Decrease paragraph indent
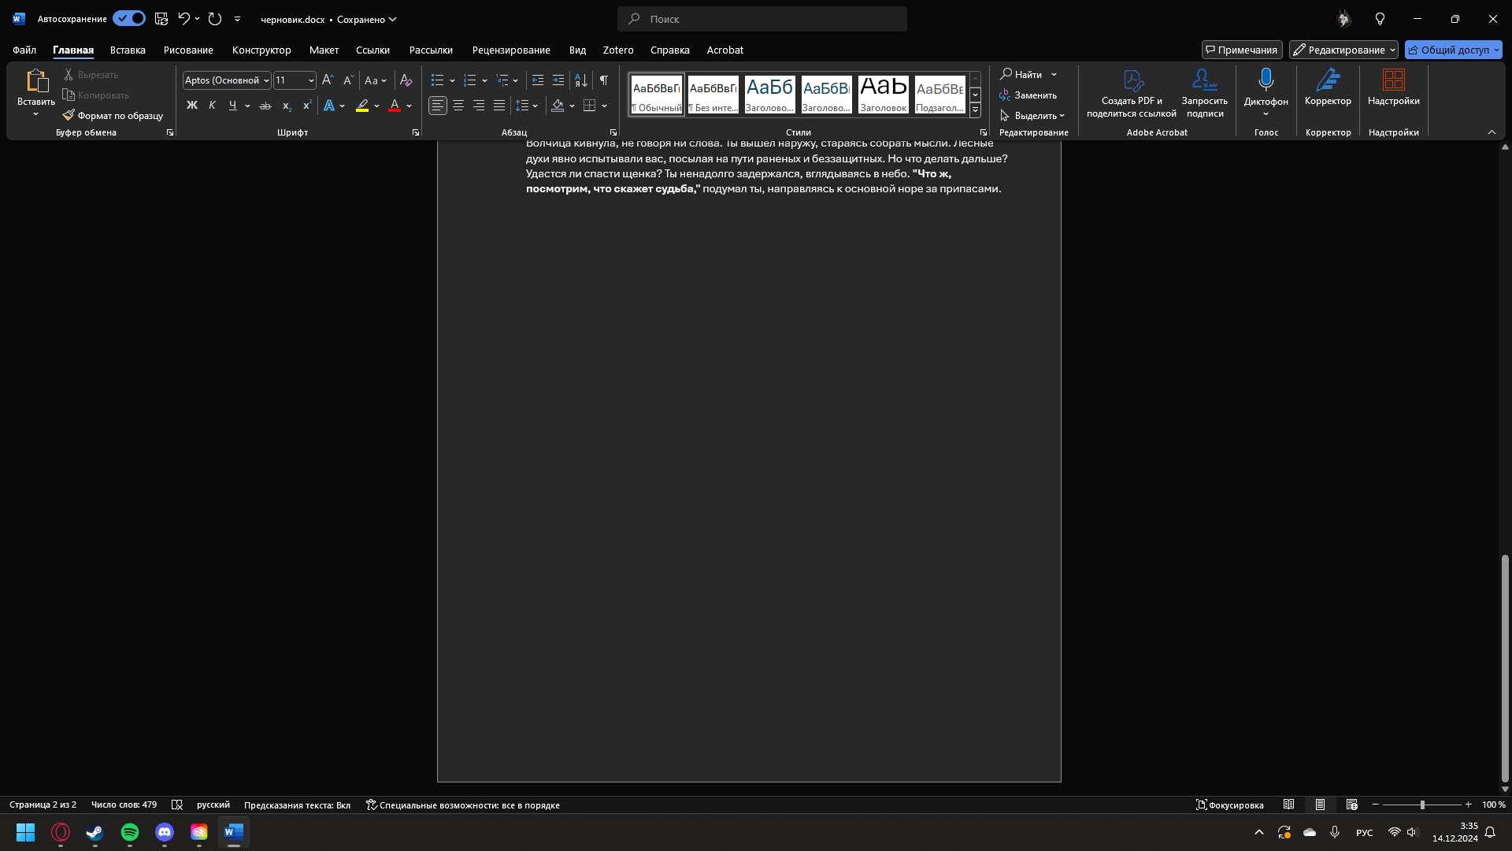 [538, 80]
